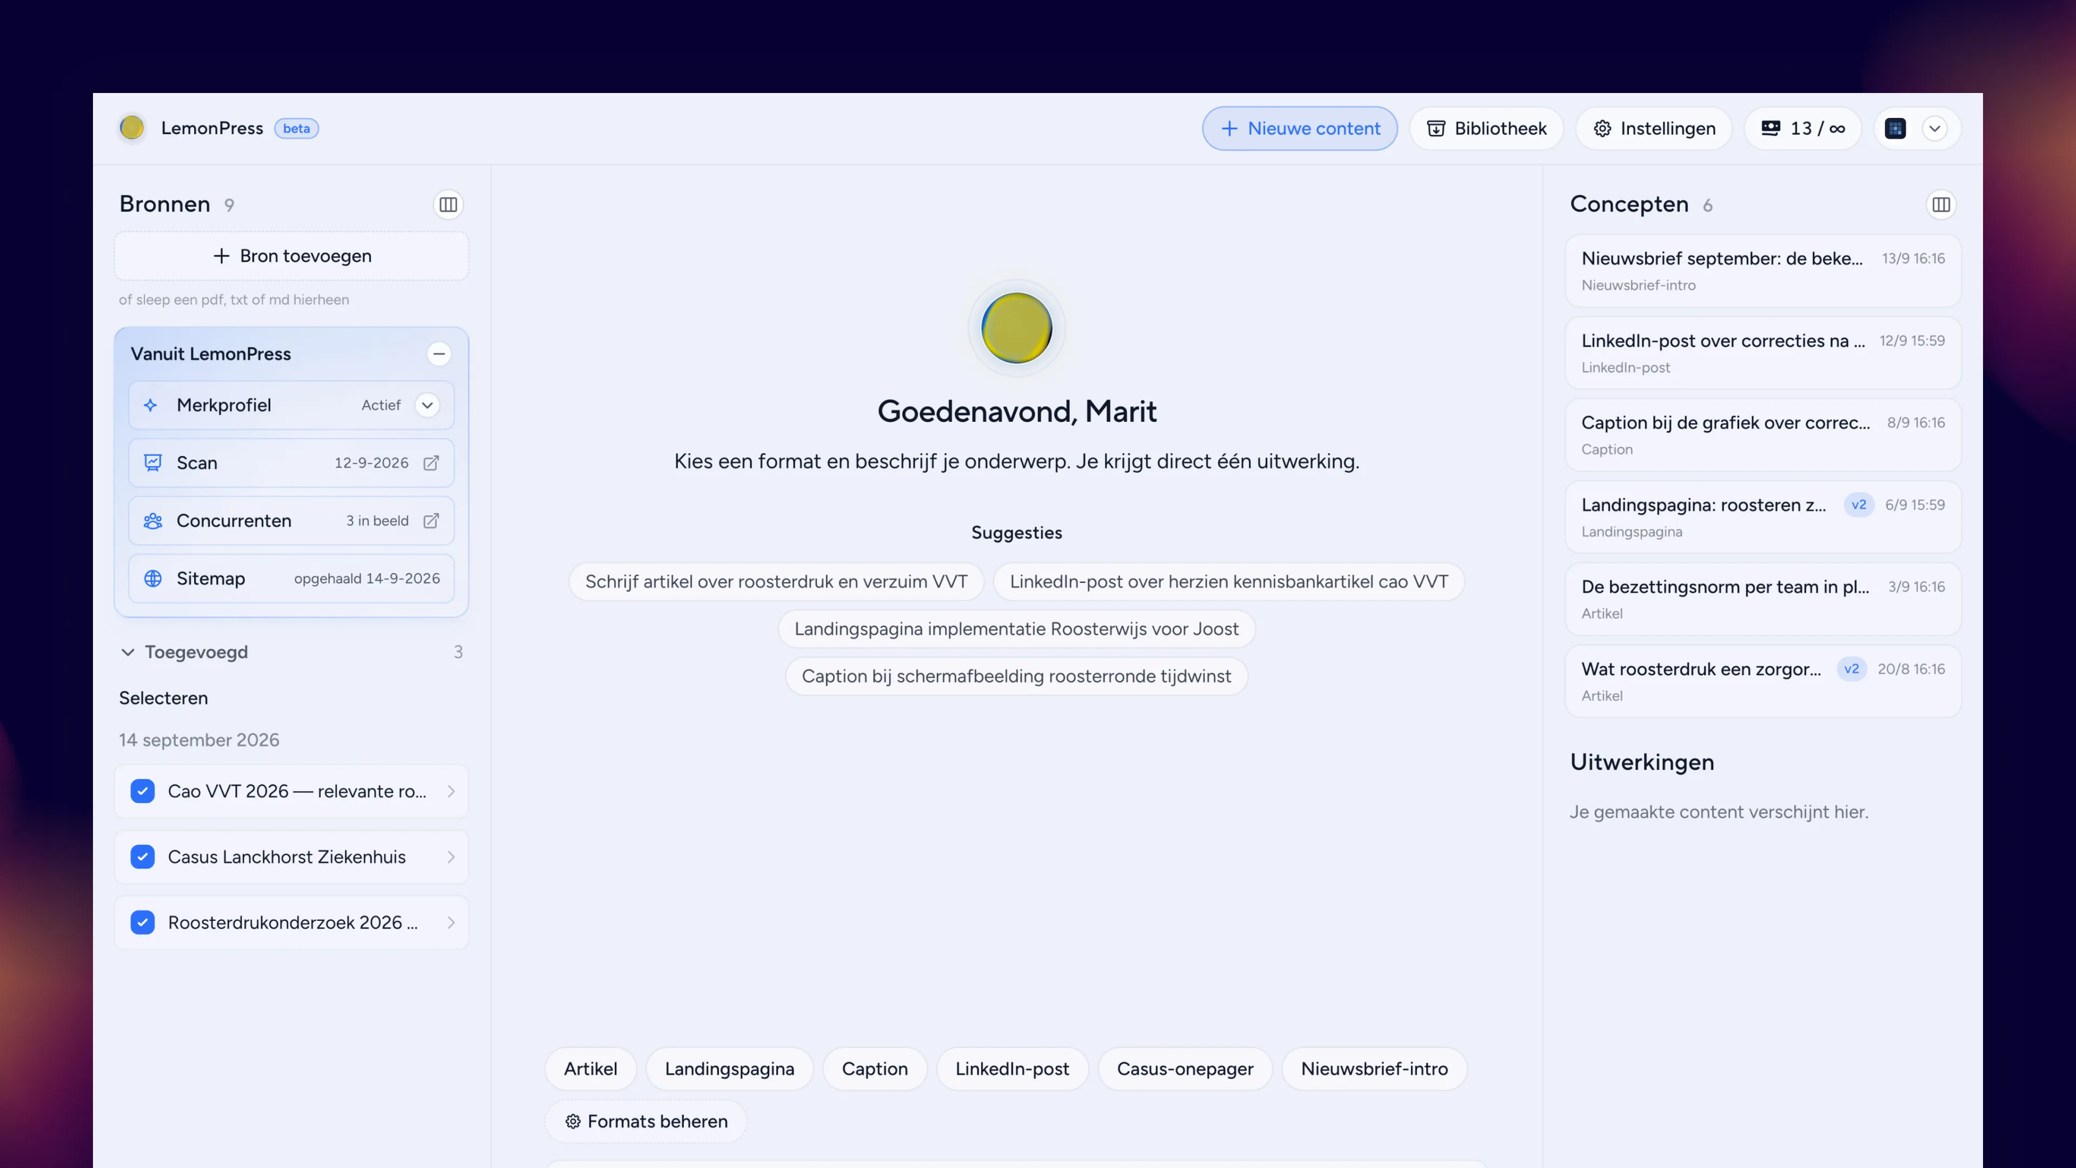This screenshot has height=1168, width=2076.
Task: Open concept De bezettingsnorm per team
Action: click(1762, 599)
